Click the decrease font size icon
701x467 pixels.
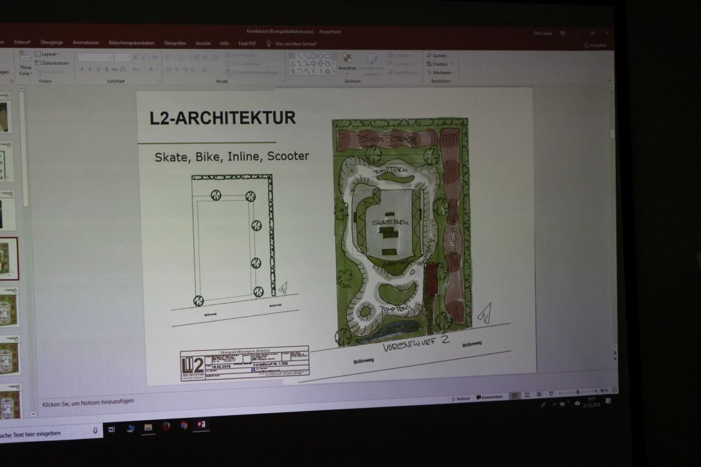144,57
